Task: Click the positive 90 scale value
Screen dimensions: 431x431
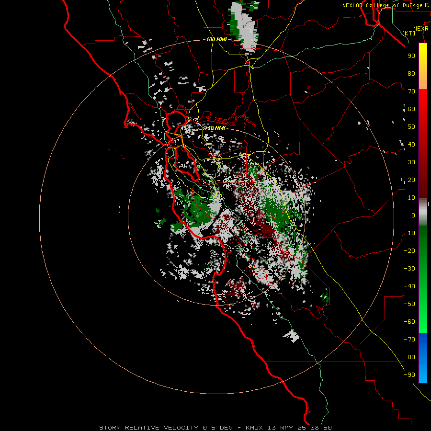Action: point(411,56)
